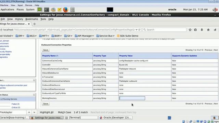Open the Tools menu in Firefox
Image resolution: width=219 pixels, height=123 pixels.
tap(43, 19)
